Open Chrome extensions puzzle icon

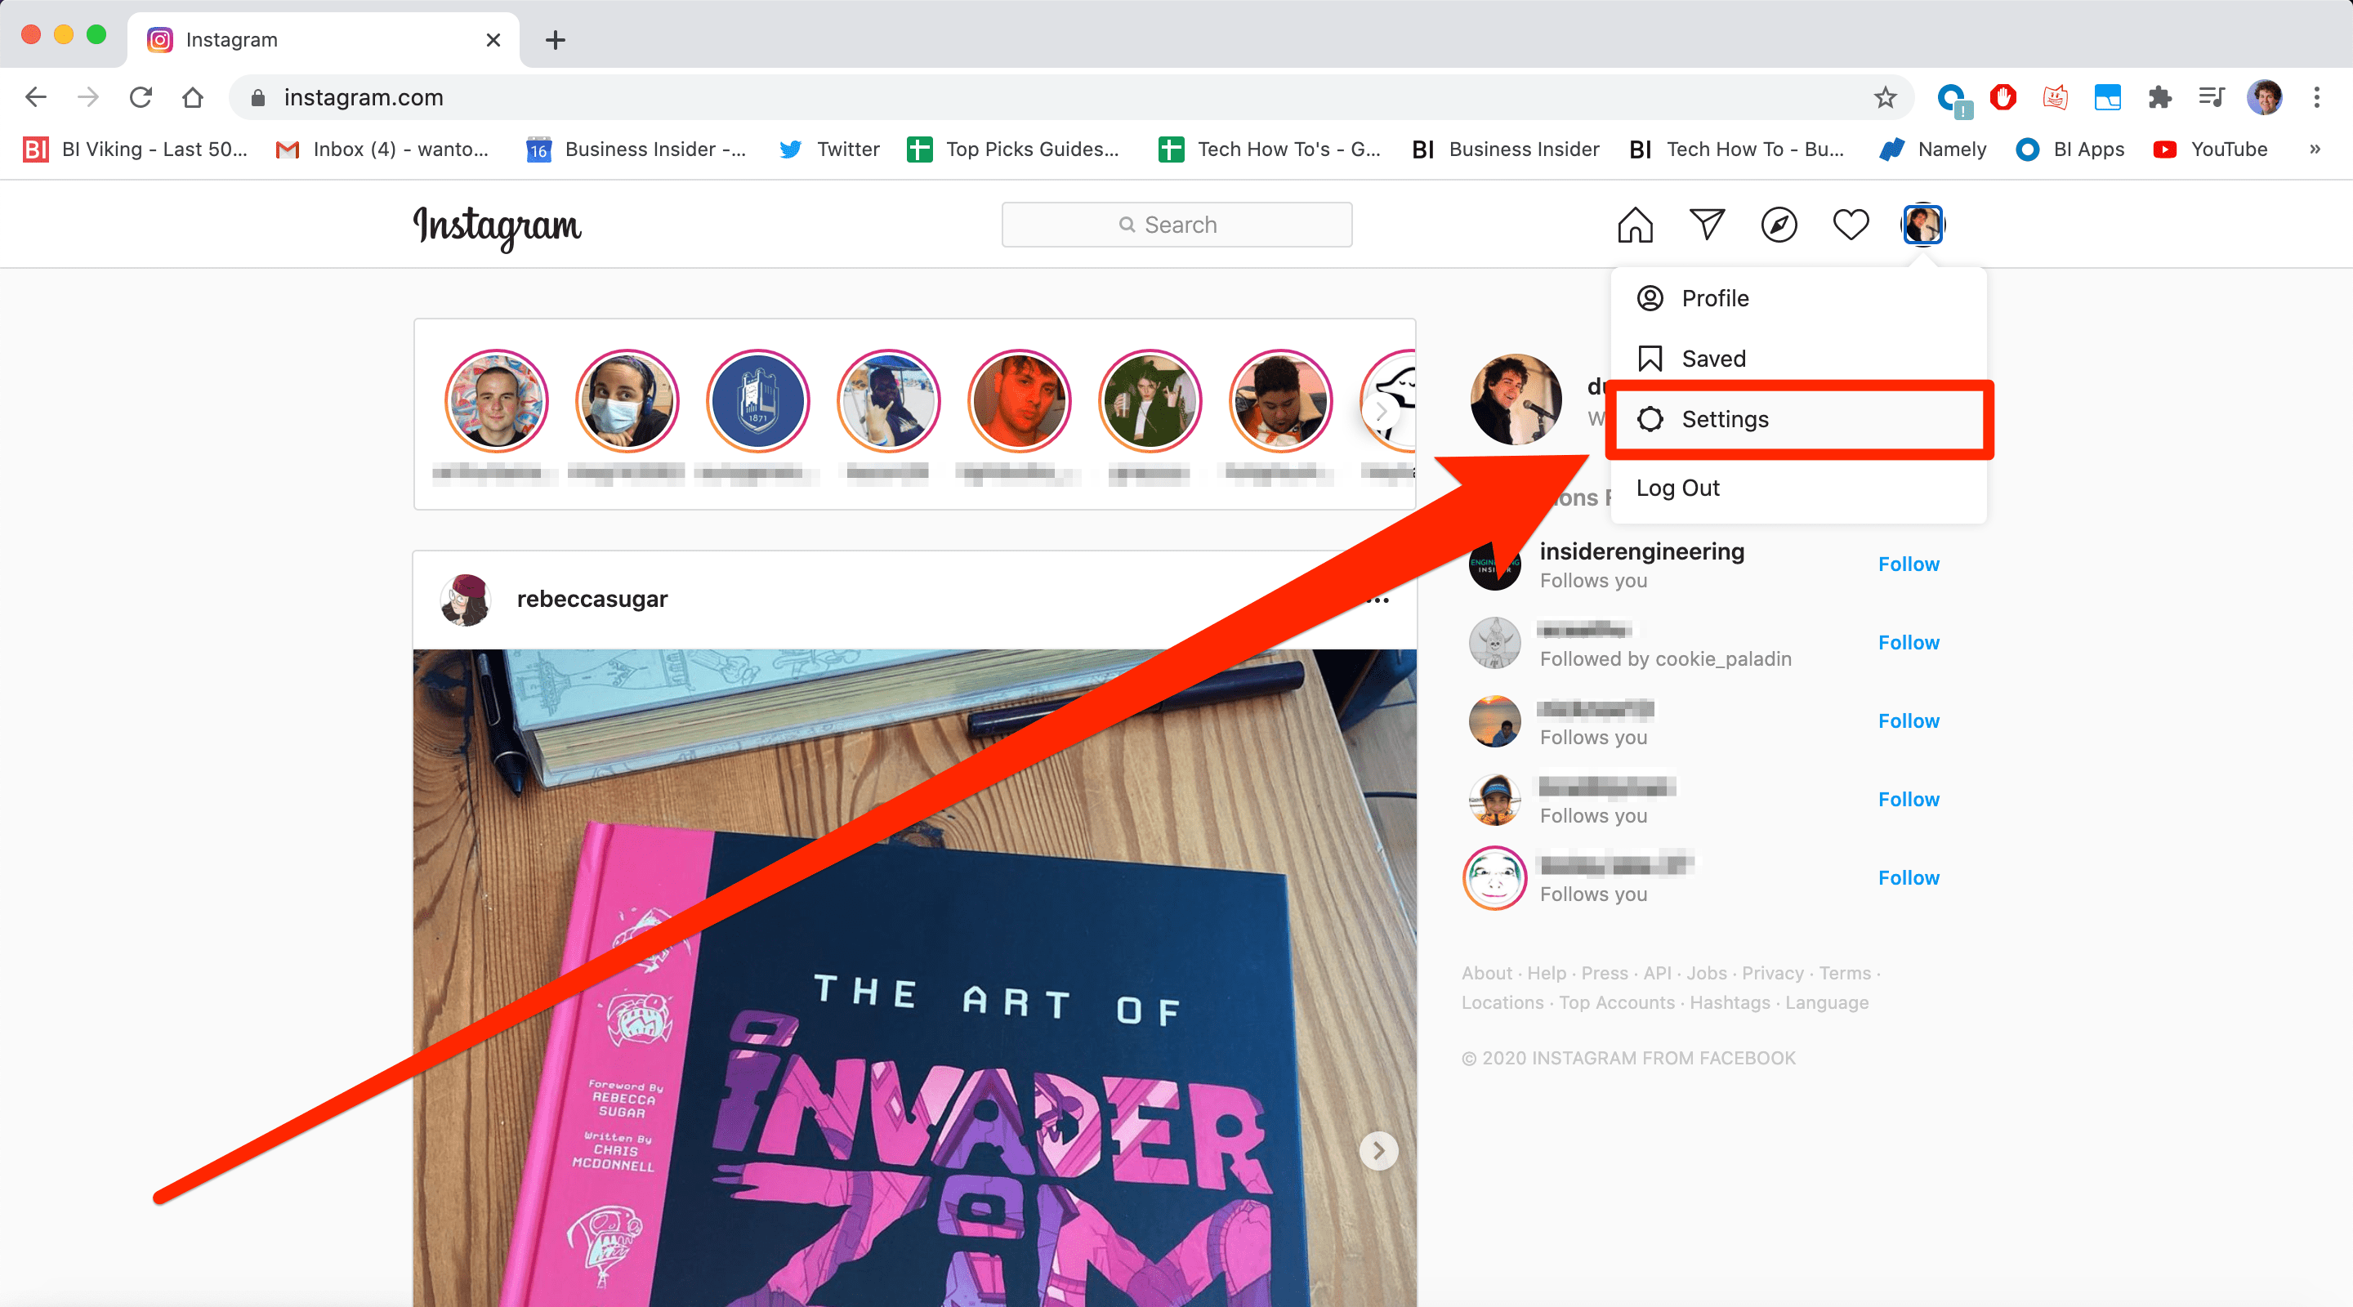click(x=2159, y=98)
